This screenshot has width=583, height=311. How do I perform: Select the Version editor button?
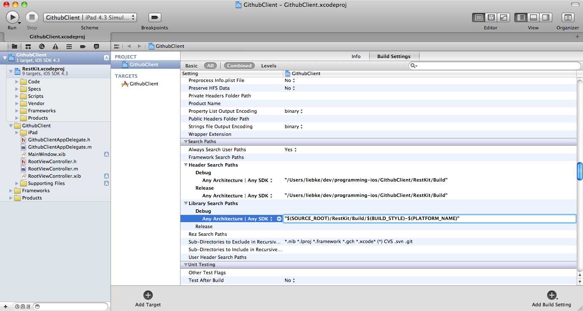(x=504, y=18)
